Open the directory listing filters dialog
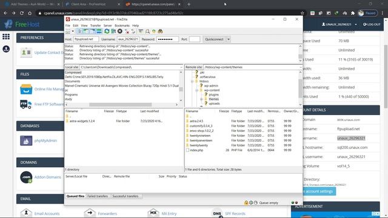This screenshot has height=218, width=388. click(x=141, y=31)
